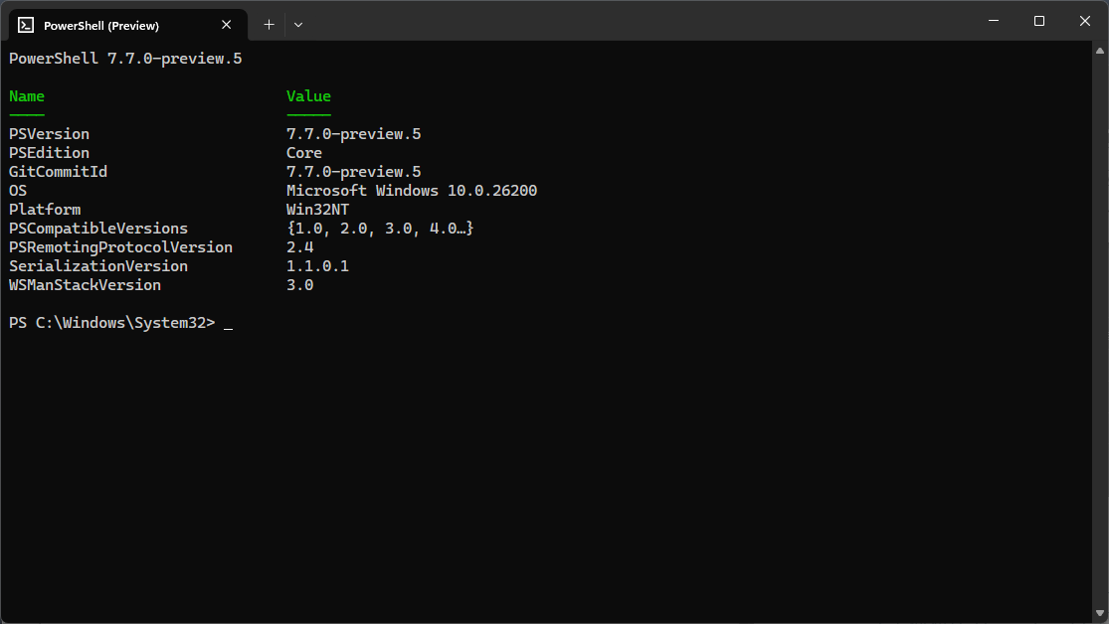Click the 'PSEdition' row name
This screenshot has width=1109, height=624.
click(49, 153)
